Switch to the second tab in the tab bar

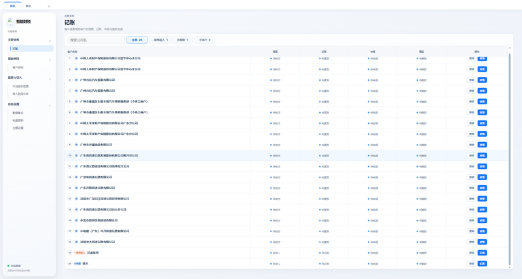pyautogui.click(x=29, y=6)
